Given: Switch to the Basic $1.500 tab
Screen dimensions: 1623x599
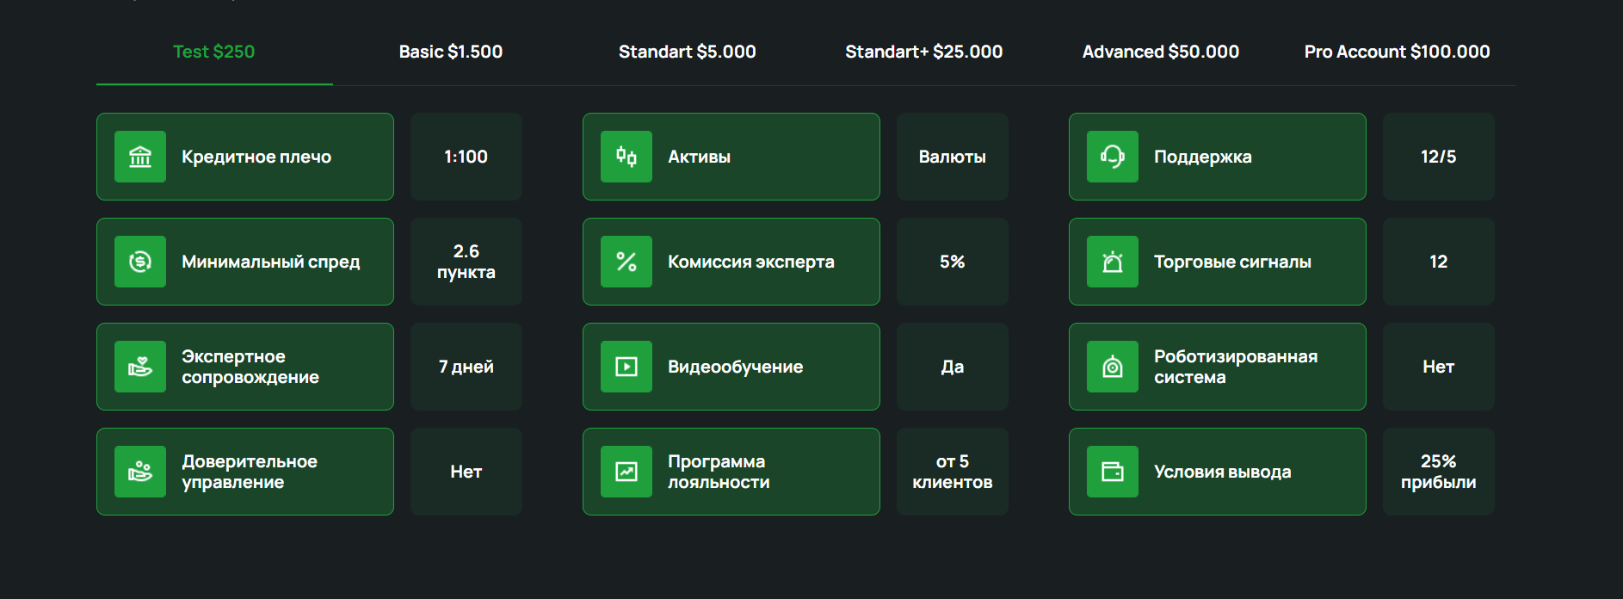Looking at the screenshot, I should coord(451,52).
